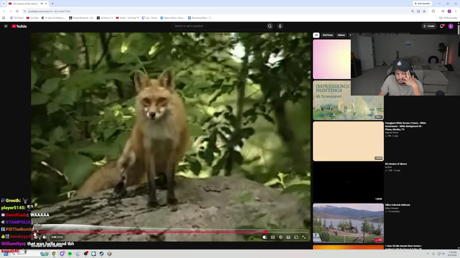Image resolution: width=460 pixels, height=258 pixels.
Task: Open the Chrome three-dot menu
Action: pyautogui.click(x=456, y=11)
